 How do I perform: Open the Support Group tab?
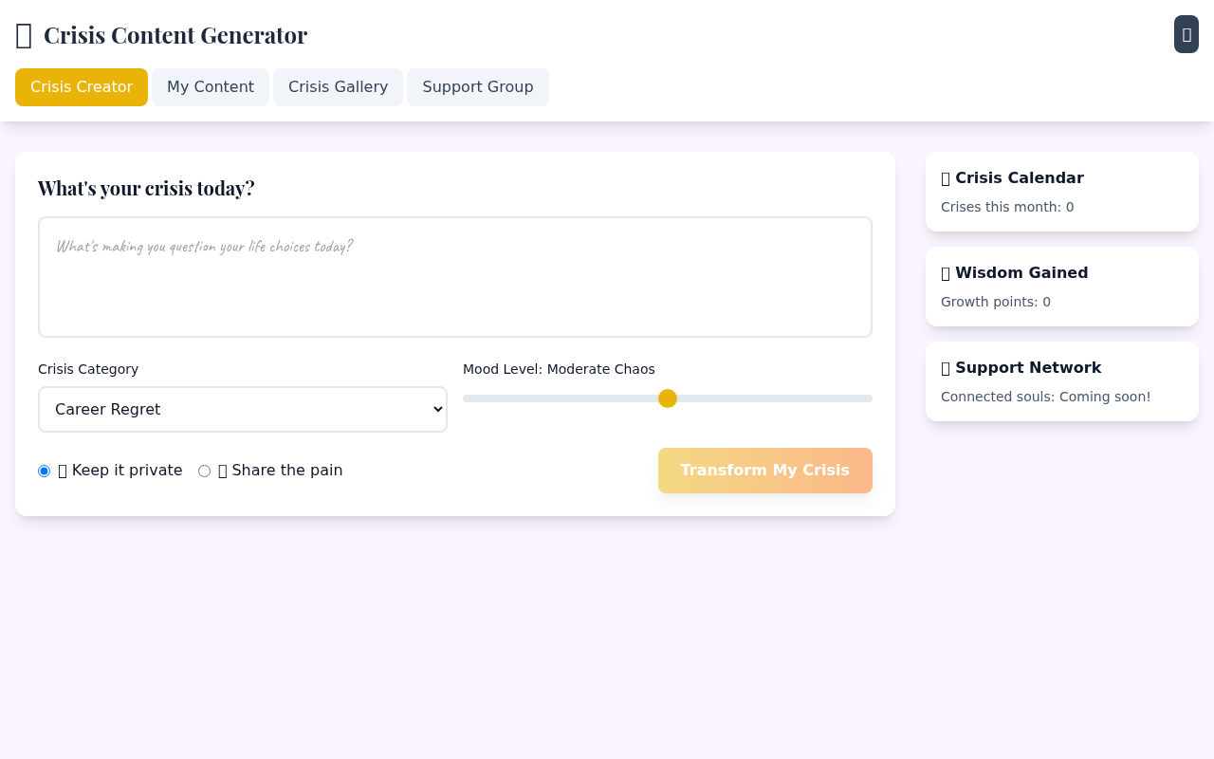tap(477, 87)
